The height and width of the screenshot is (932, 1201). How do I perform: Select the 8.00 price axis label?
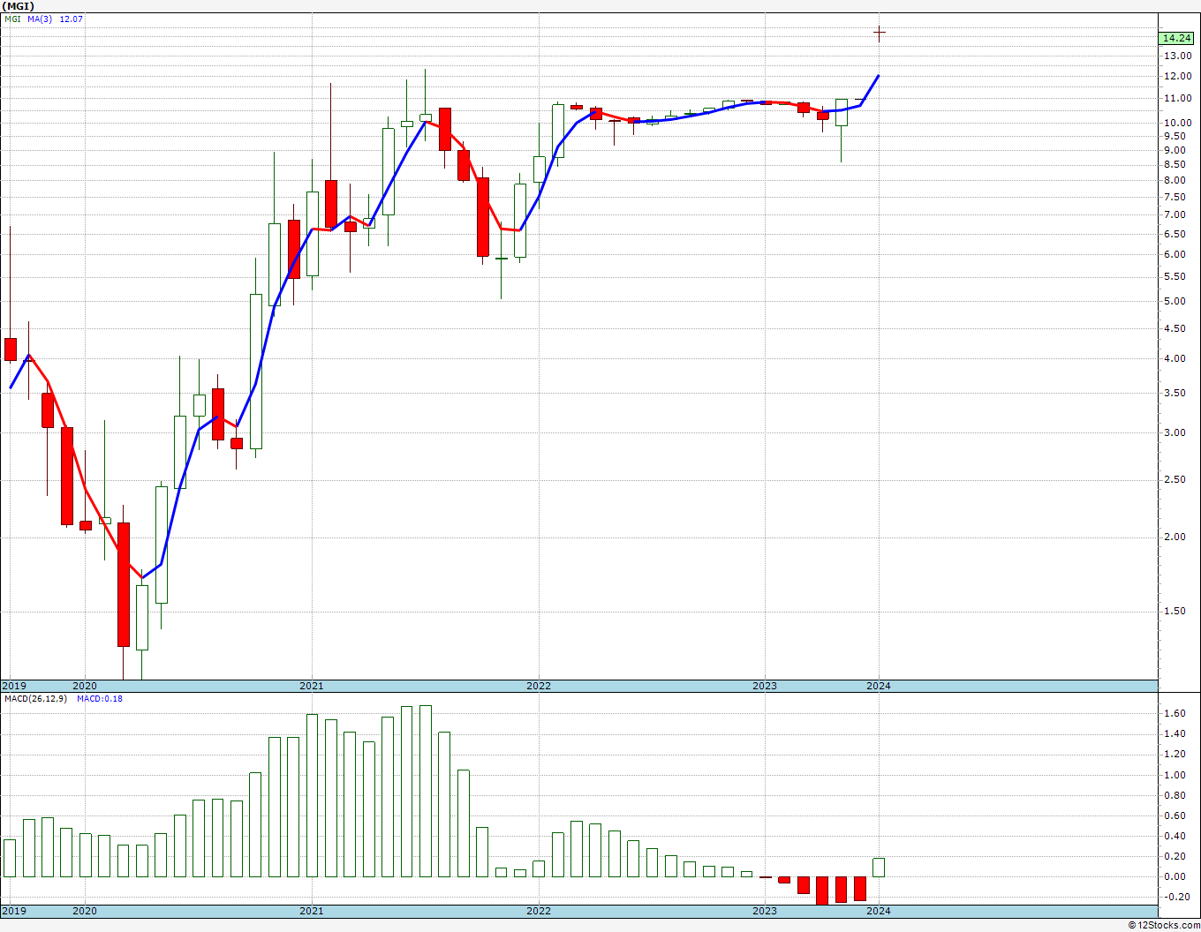pos(1175,180)
